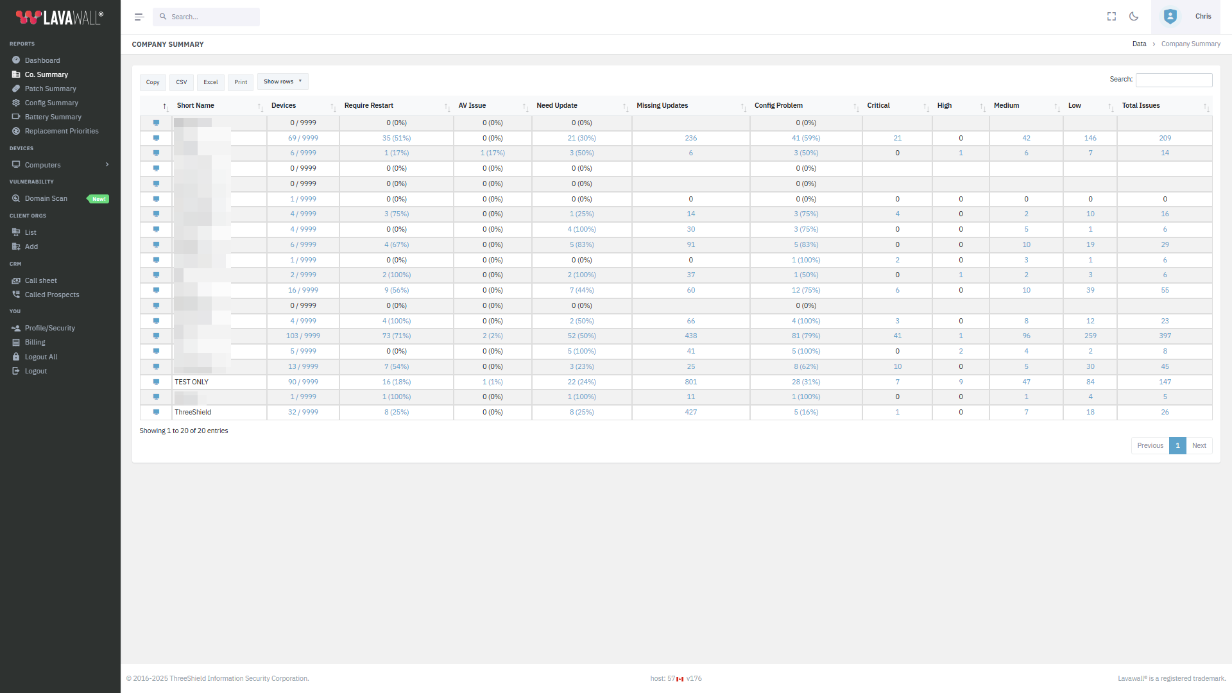The image size is (1232, 693).
Task: Click the client orgs Add icon
Action: [x=16, y=246]
